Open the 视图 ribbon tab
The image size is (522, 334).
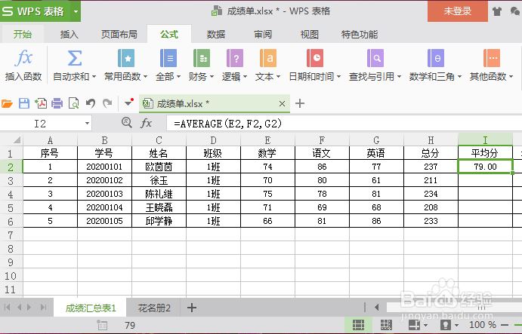pyautogui.click(x=310, y=34)
